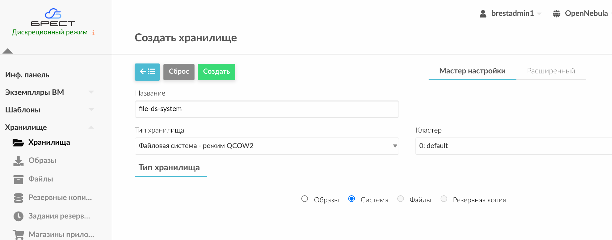Click the globe icon beside OpenNebula
The width and height of the screenshot is (612, 240).
[x=557, y=13]
